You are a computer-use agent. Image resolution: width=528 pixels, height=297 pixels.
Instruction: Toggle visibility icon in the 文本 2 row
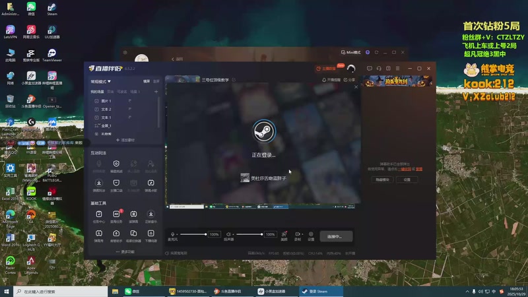pos(129,109)
